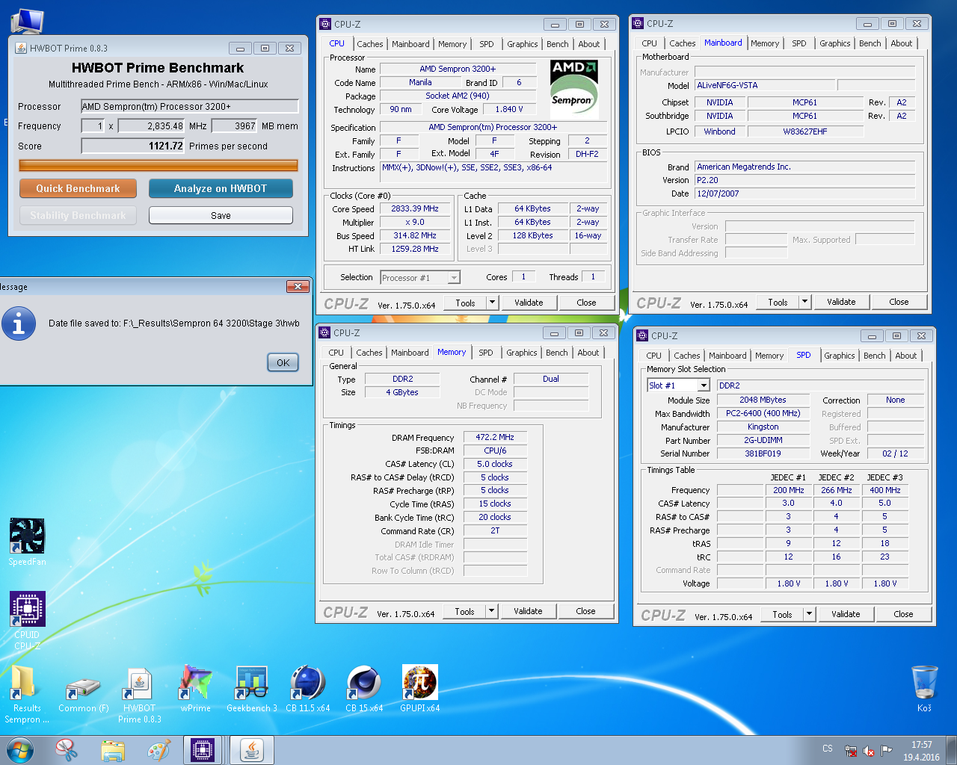The height and width of the screenshot is (765, 957).
Task: Click Quick Benchmark button
Action: click(x=78, y=188)
